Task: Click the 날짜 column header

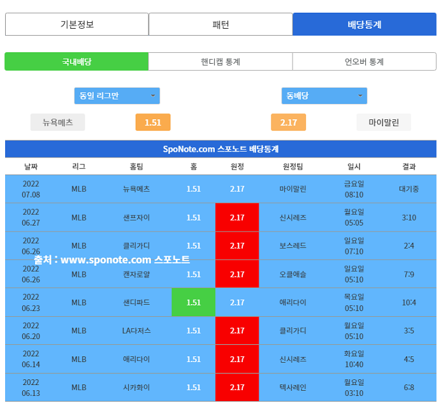Action: [x=31, y=166]
